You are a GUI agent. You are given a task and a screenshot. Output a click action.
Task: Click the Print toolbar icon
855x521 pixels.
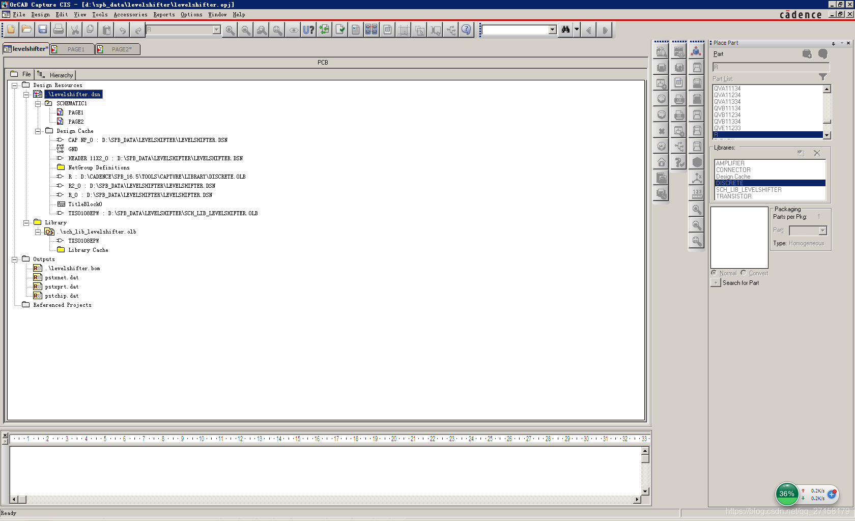point(59,30)
